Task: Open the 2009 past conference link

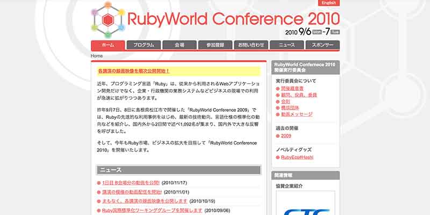Action: pos(286,136)
